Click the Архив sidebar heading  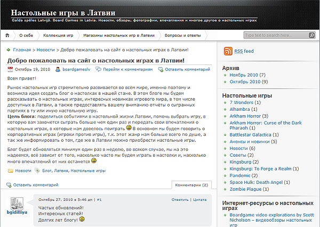click(x=230, y=68)
